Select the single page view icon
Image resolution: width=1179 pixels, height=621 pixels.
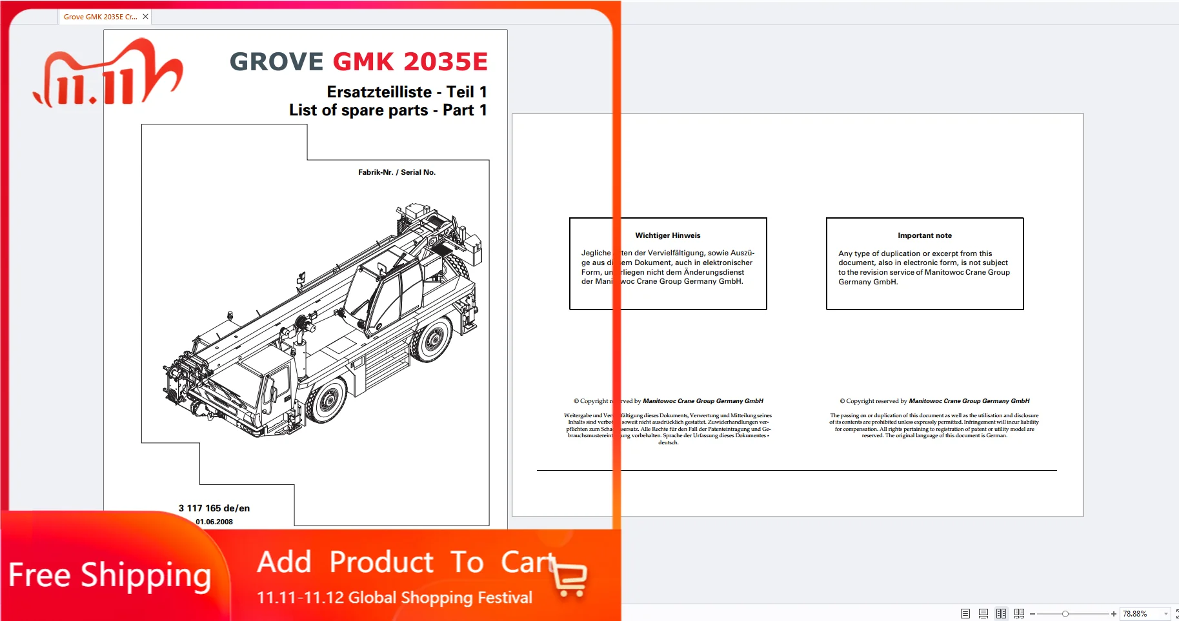click(x=965, y=614)
